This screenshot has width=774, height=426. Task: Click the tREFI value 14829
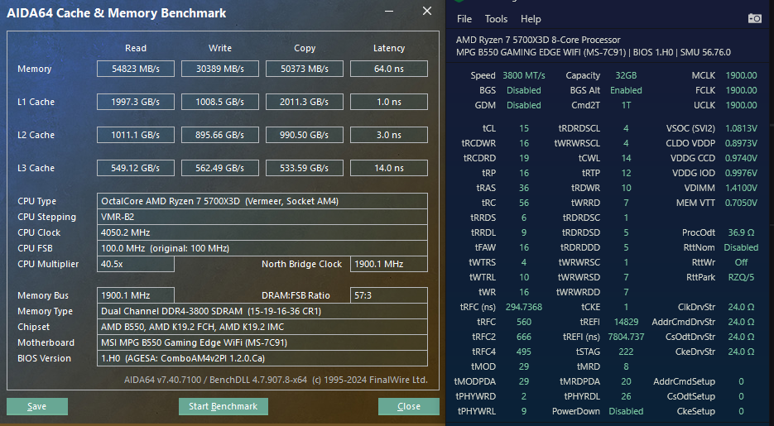(626, 322)
